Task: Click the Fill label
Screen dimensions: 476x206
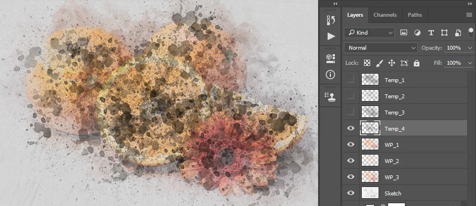Action: coord(438,63)
